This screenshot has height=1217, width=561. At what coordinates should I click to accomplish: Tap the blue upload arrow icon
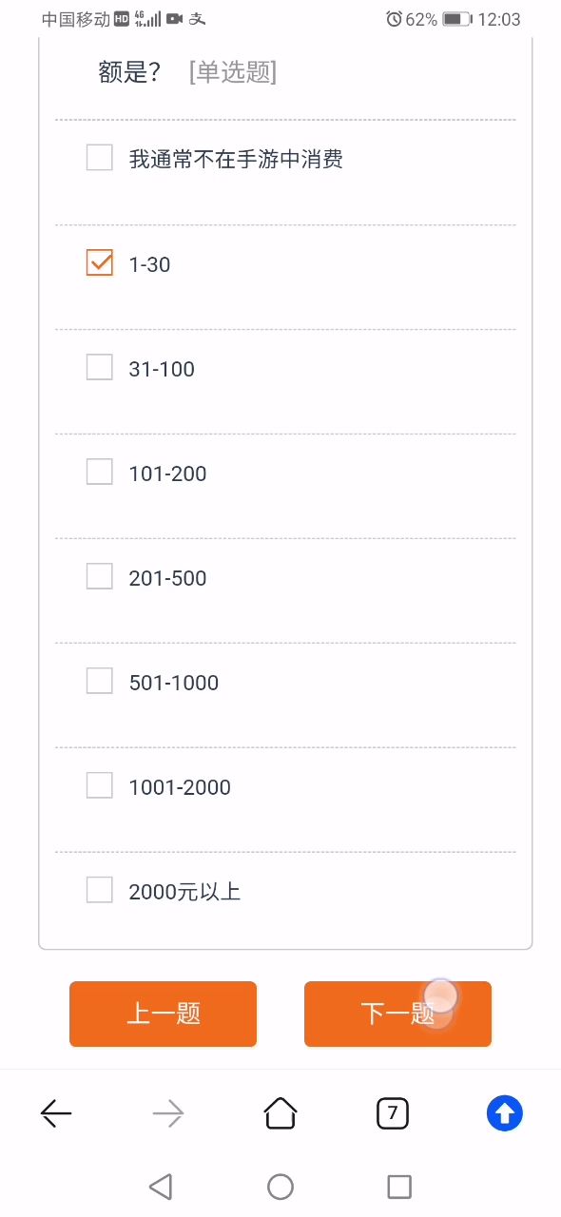pos(505,1113)
